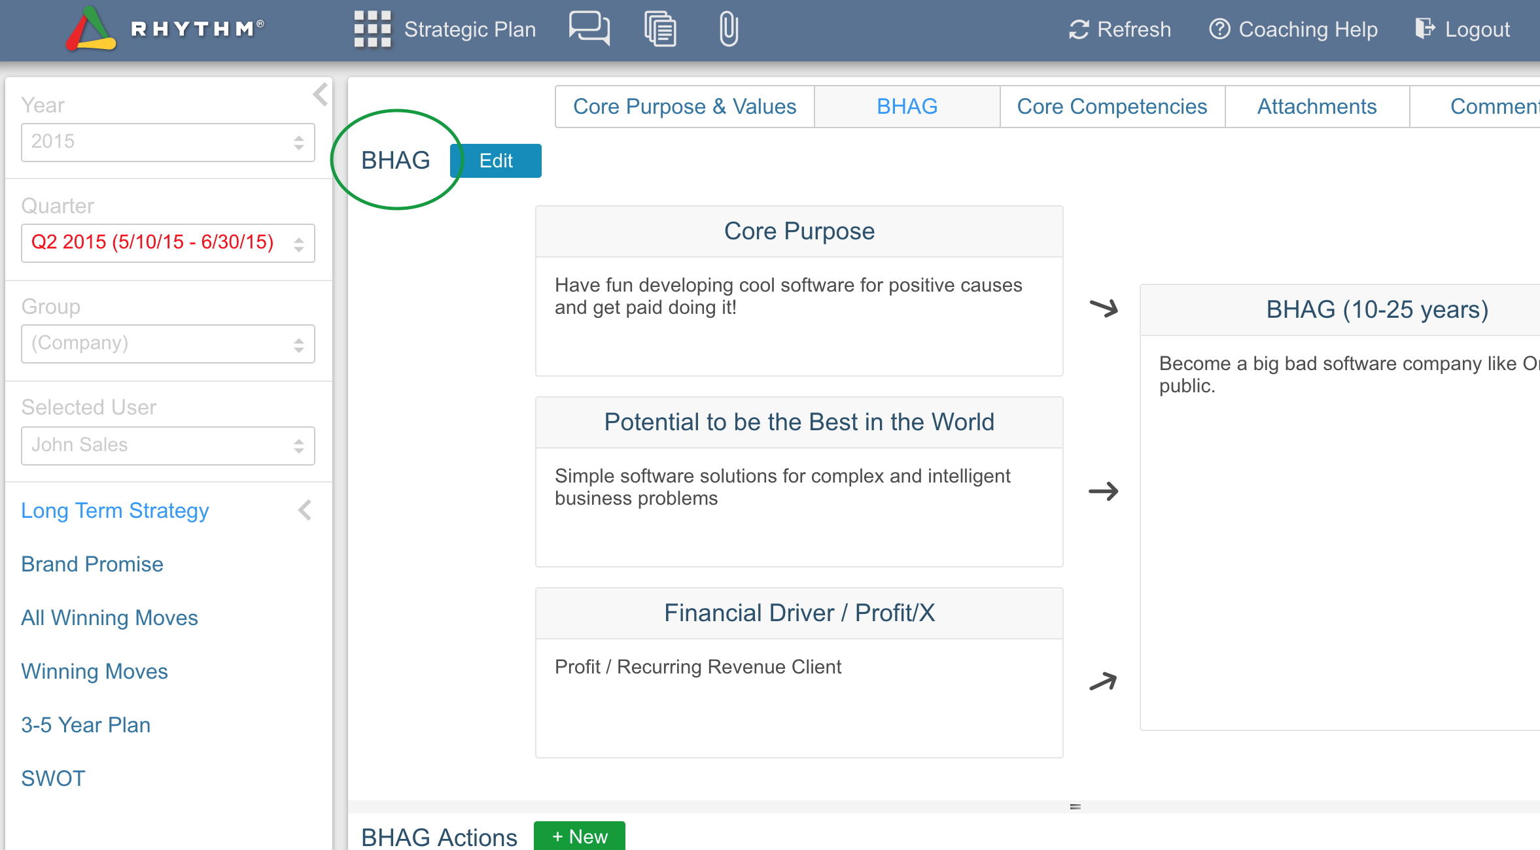Collapse the left sidebar with top chevron
Image resolution: width=1540 pixels, height=850 pixels.
pyautogui.click(x=320, y=95)
